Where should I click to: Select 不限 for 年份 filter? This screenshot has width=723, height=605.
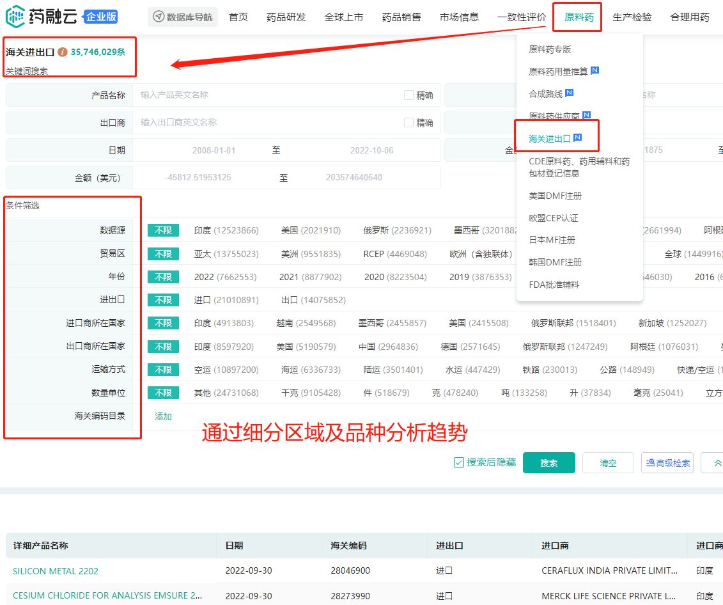click(163, 277)
